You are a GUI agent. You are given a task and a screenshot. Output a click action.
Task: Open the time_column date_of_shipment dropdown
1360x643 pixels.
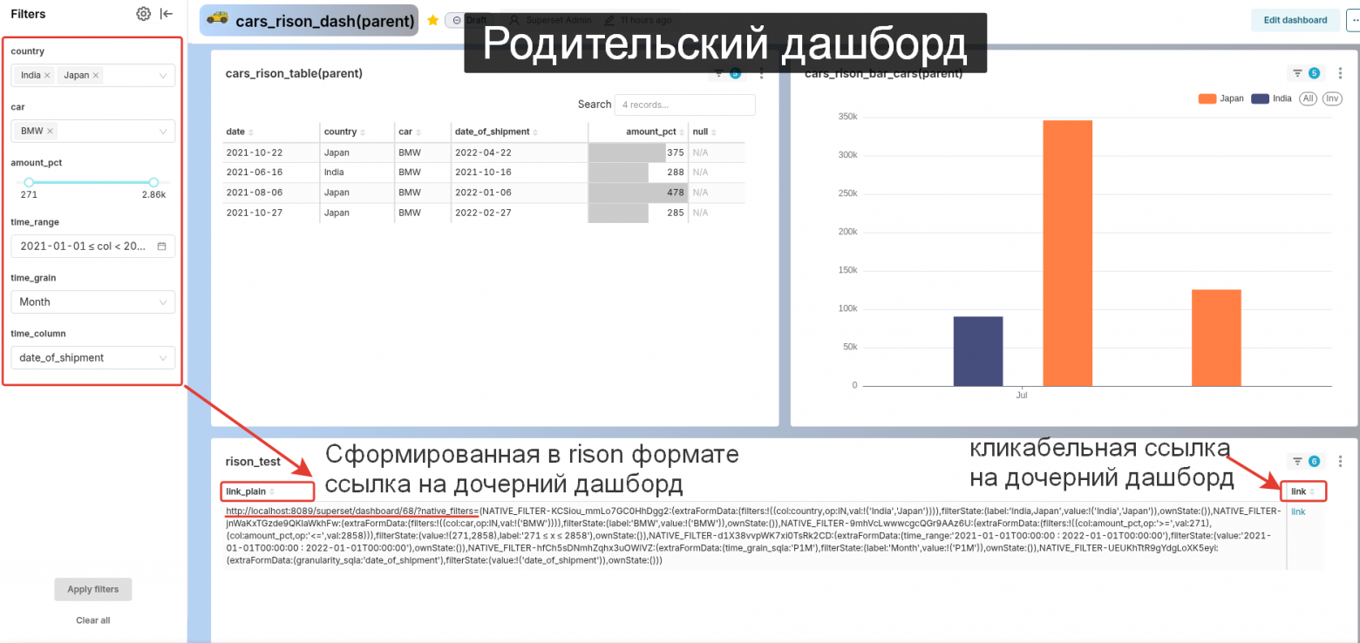(x=92, y=357)
